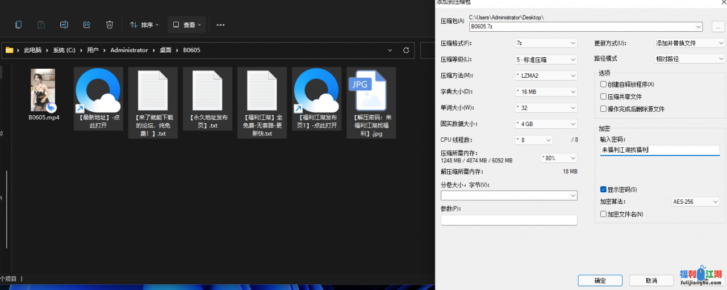
Task: Open the 加密算法 AES-256 dropdown
Action: click(696, 201)
